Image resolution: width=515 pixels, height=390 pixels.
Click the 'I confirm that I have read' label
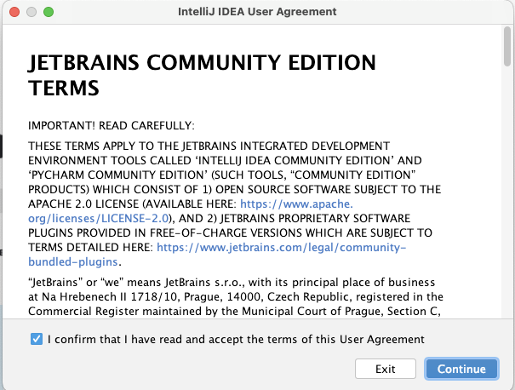(x=236, y=339)
